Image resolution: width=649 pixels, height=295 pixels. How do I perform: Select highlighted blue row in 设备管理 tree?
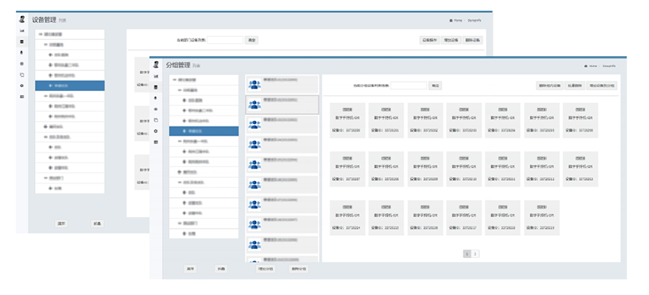pyautogui.click(x=69, y=85)
